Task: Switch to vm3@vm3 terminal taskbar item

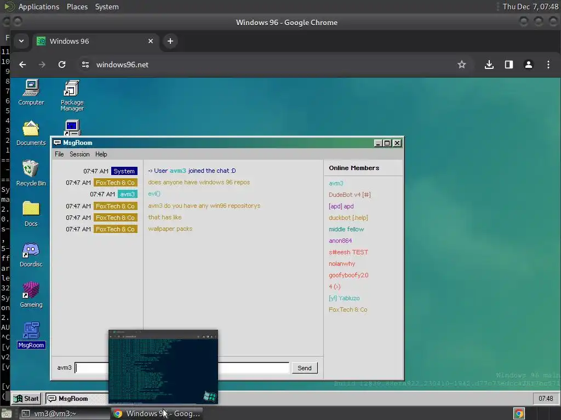Action: [x=64, y=413]
